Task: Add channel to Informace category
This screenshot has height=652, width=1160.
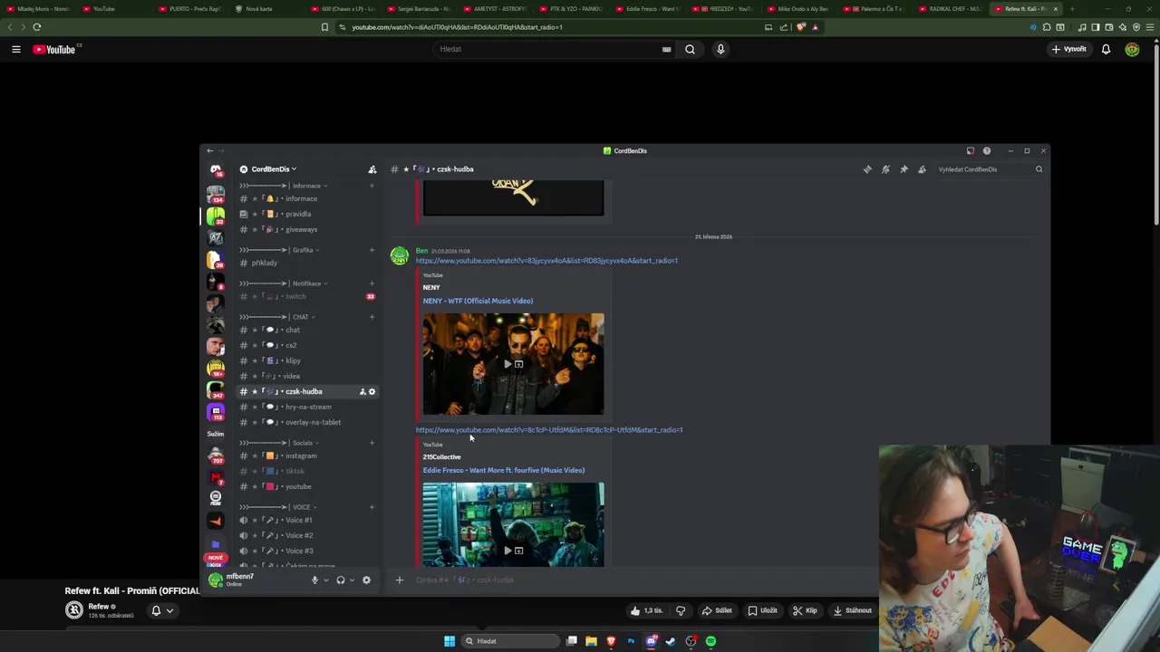Action: [x=372, y=186]
